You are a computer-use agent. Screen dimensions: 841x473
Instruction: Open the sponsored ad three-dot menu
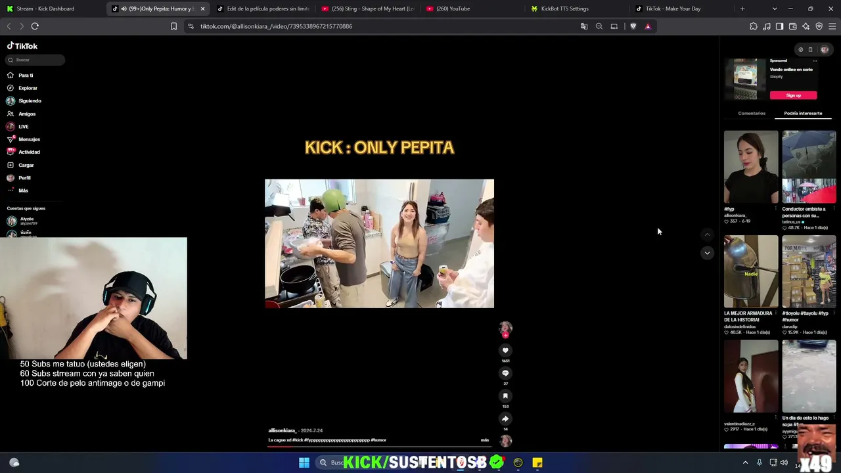coord(815,60)
